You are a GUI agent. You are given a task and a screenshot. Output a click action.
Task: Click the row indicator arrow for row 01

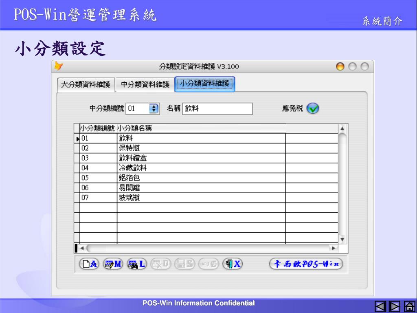click(77, 139)
